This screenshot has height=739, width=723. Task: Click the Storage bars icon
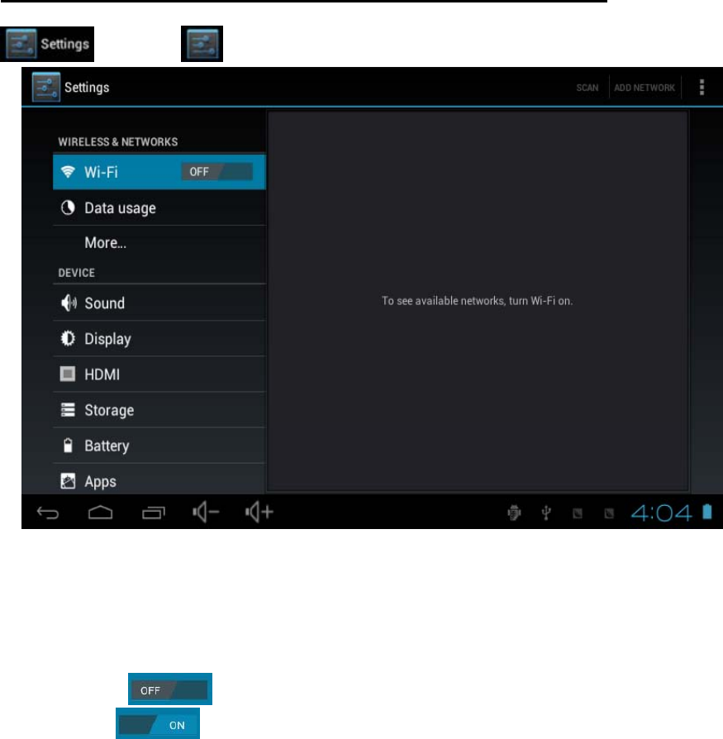tap(68, 409)
